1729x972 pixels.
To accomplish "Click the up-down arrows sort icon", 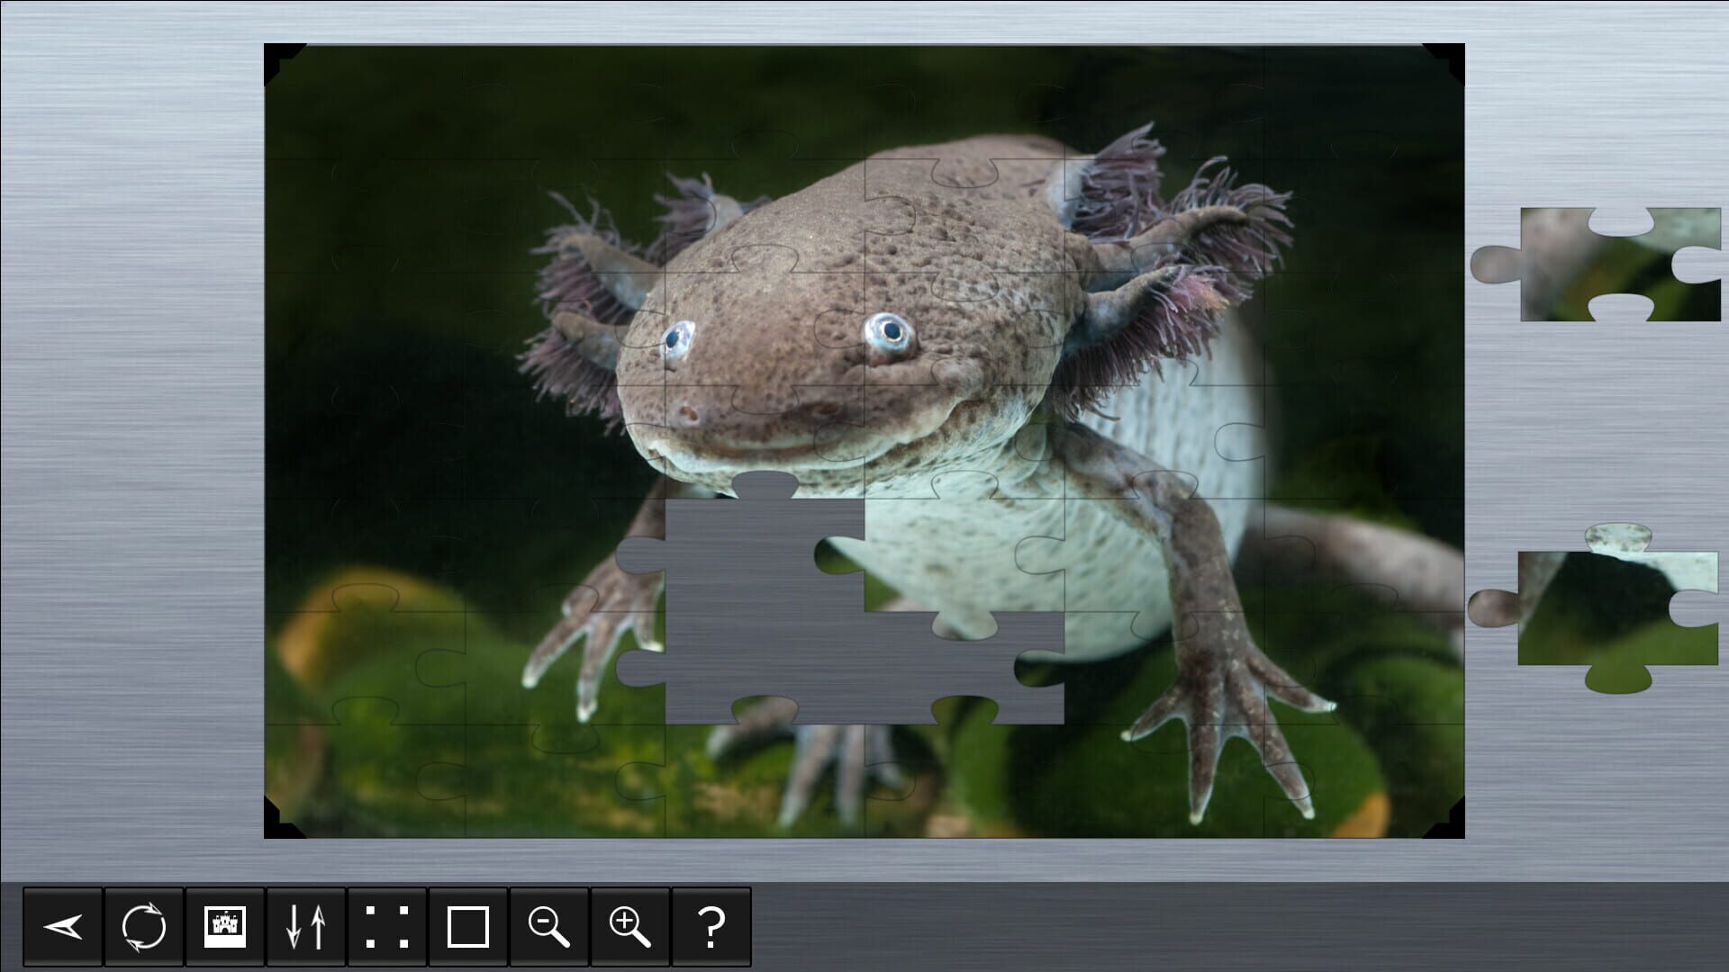I will pyautogui.click(x=306, y=928).
